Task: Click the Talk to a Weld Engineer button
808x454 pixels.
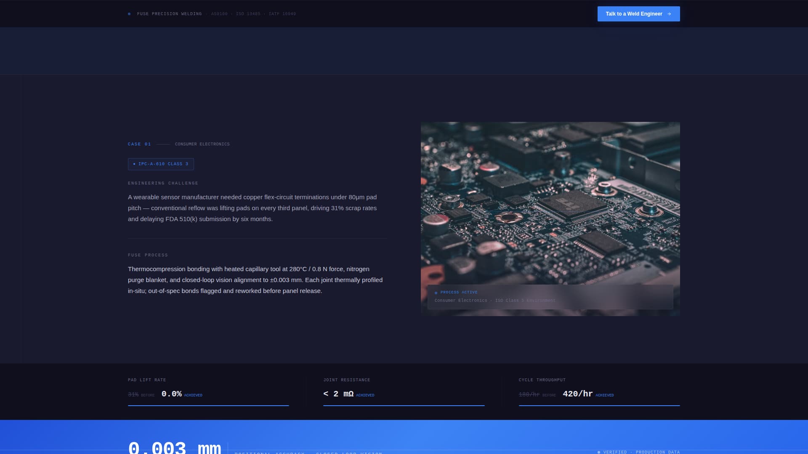Action: (638, 14)
